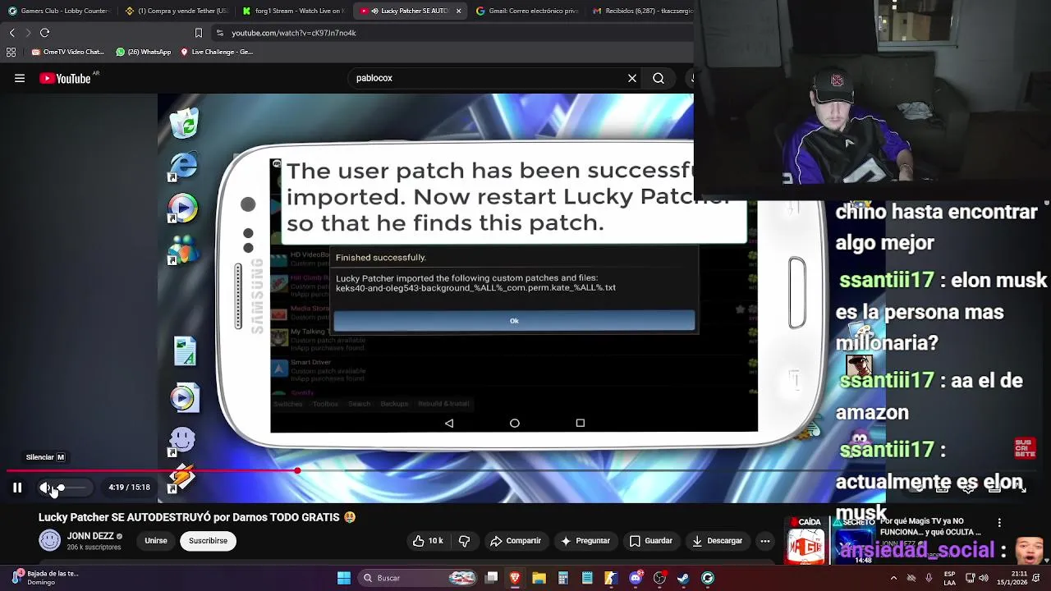
Task: Click the Unirse membership button
Action: point(156,541)
